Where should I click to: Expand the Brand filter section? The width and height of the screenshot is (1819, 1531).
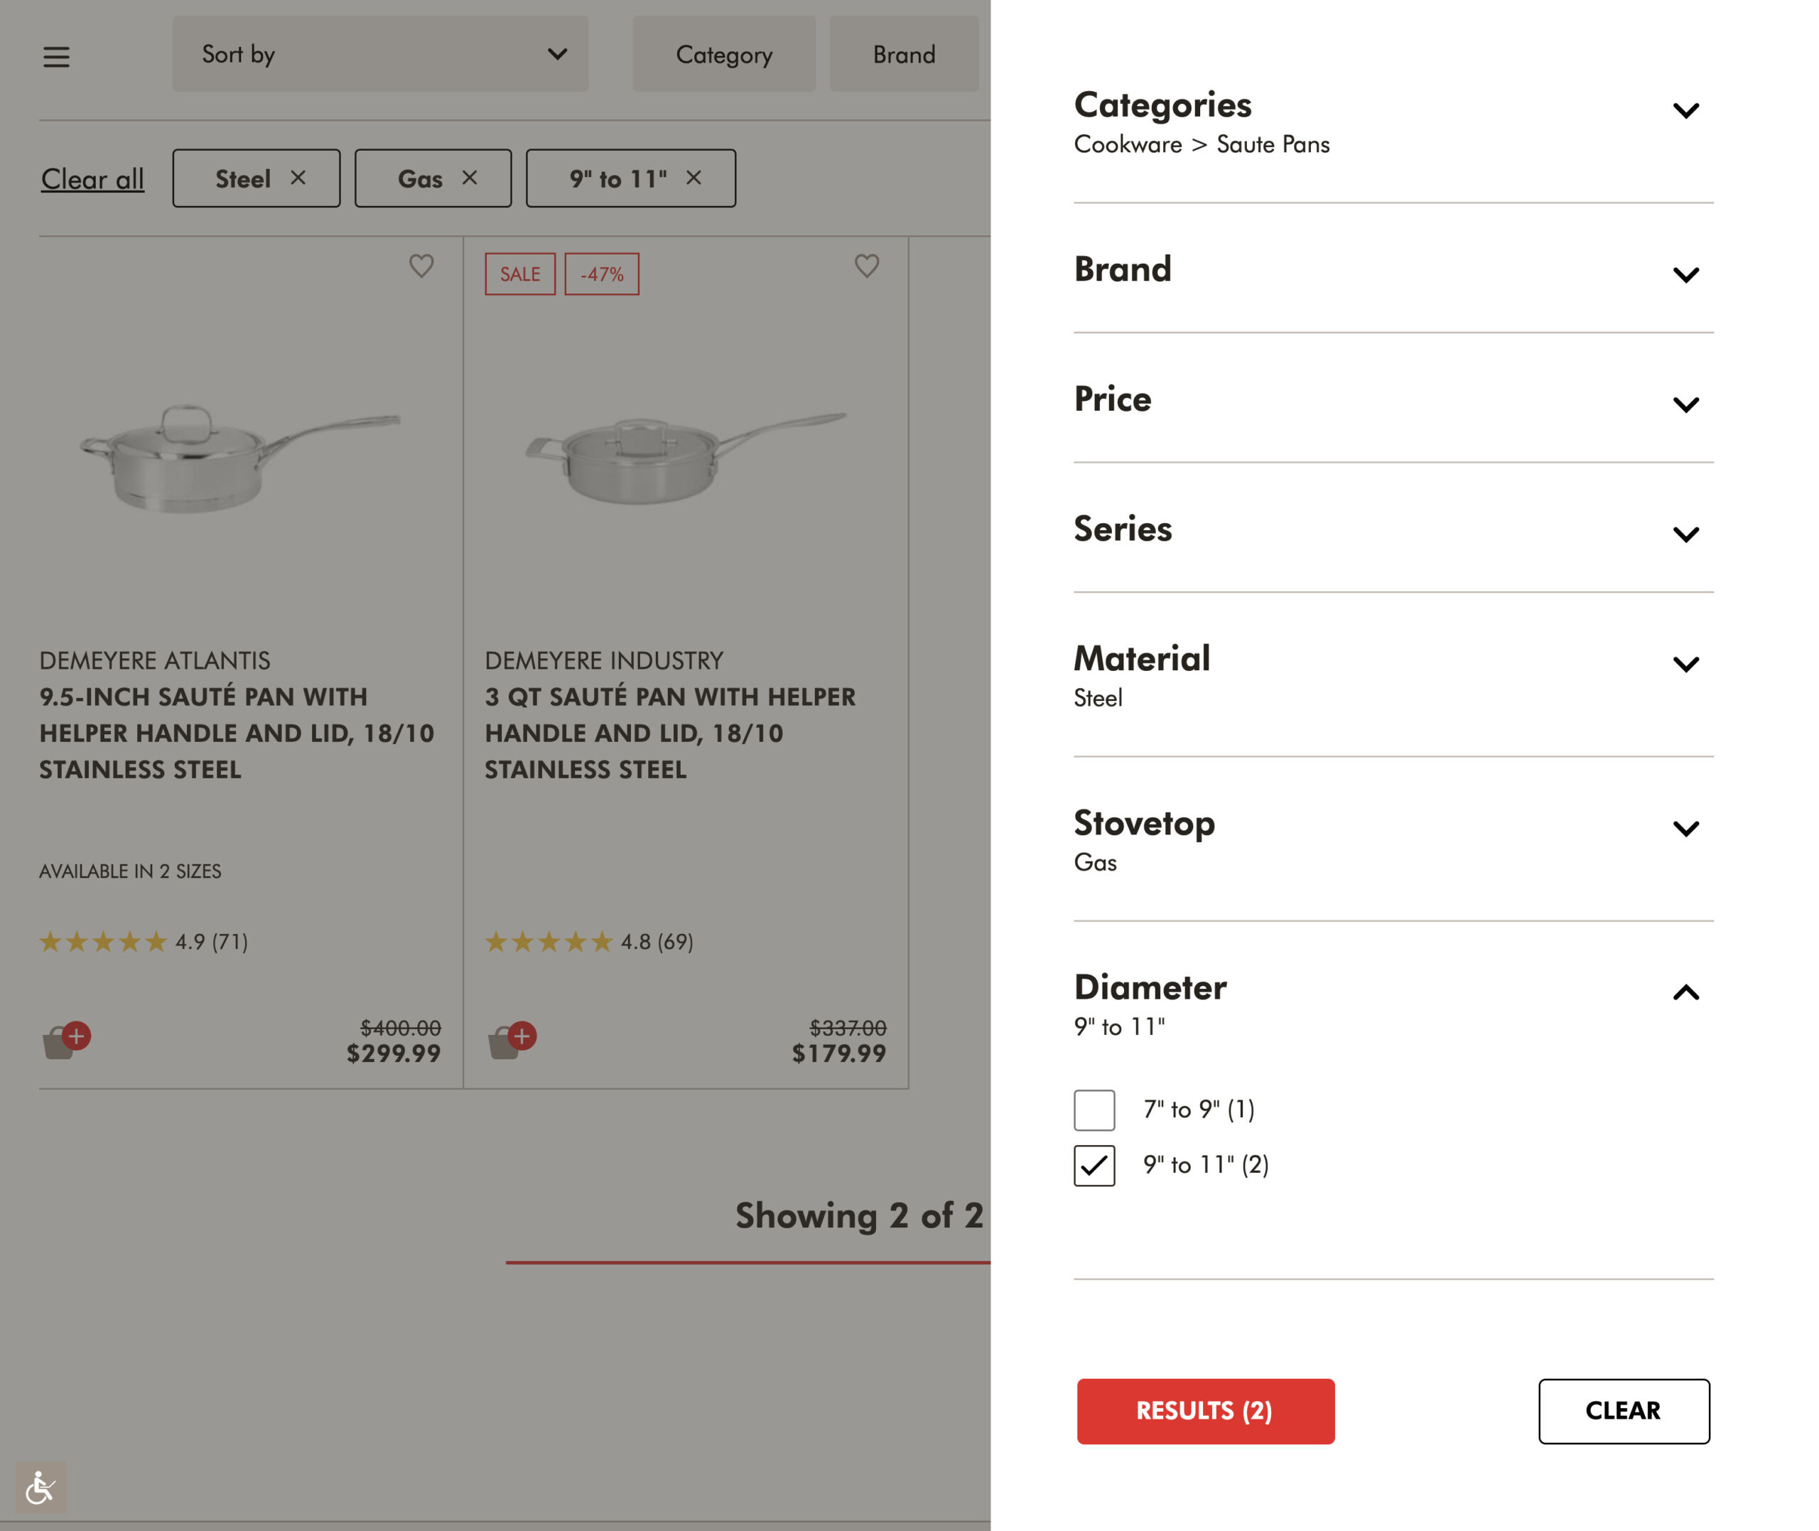[1685, 275]
